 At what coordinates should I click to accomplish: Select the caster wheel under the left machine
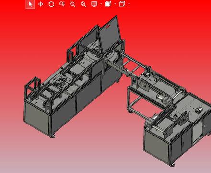pyautogui.click(x=52, y=136)
